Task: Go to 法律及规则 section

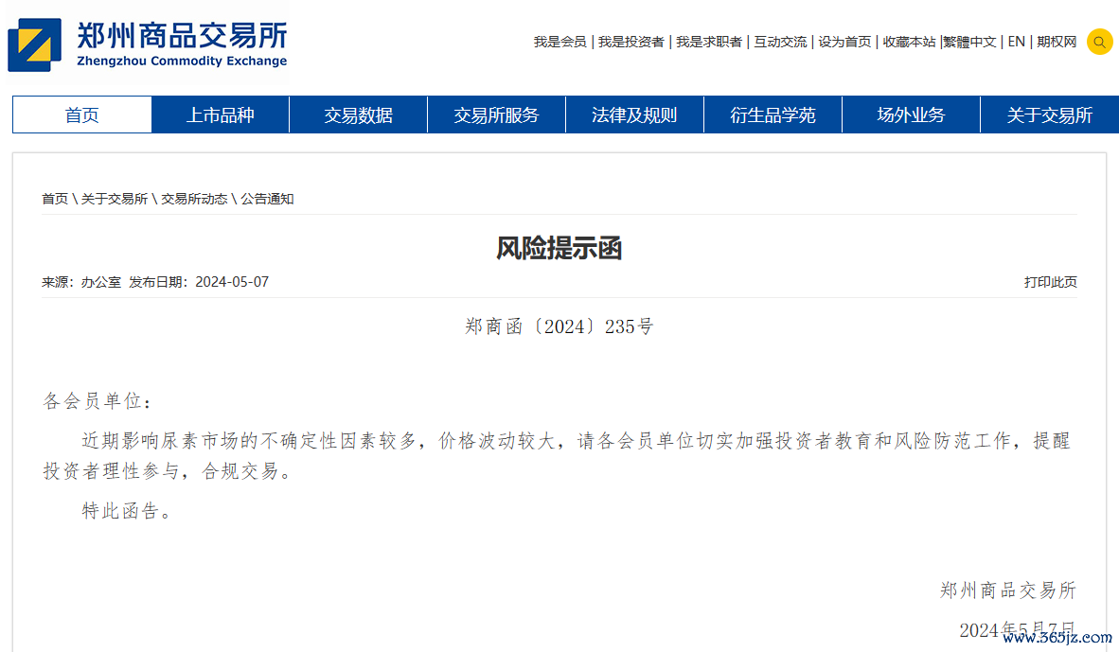Action: (x=634, y=115)
